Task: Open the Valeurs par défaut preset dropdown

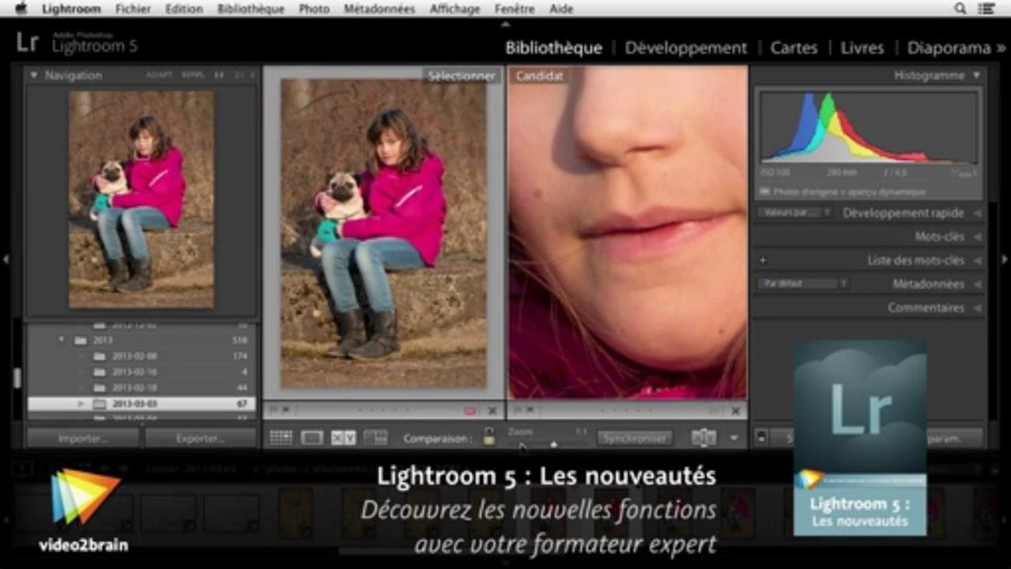Action: pyautogui.click(x=794, y=213)
